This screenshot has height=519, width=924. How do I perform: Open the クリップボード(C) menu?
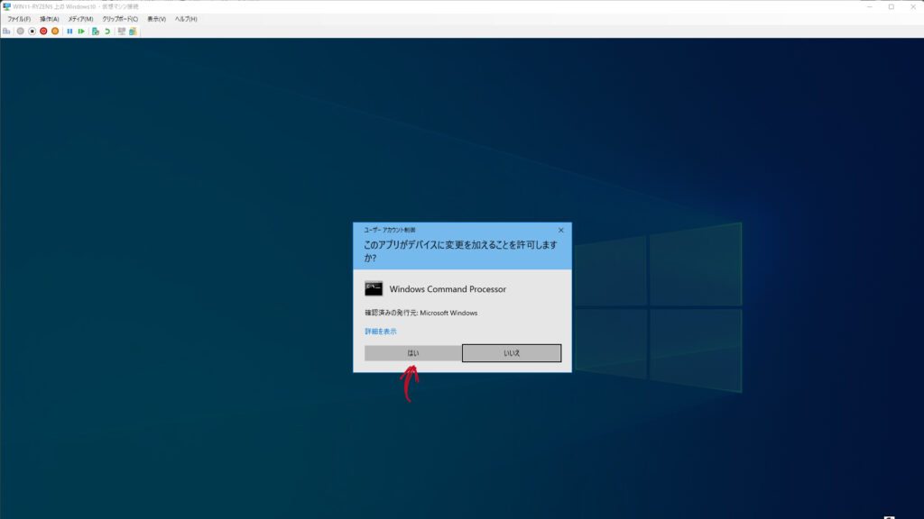[120, 19]
